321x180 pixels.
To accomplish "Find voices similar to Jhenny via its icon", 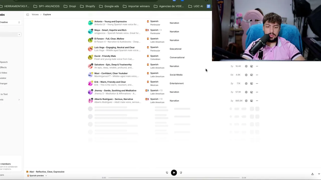I will point(252,92).
